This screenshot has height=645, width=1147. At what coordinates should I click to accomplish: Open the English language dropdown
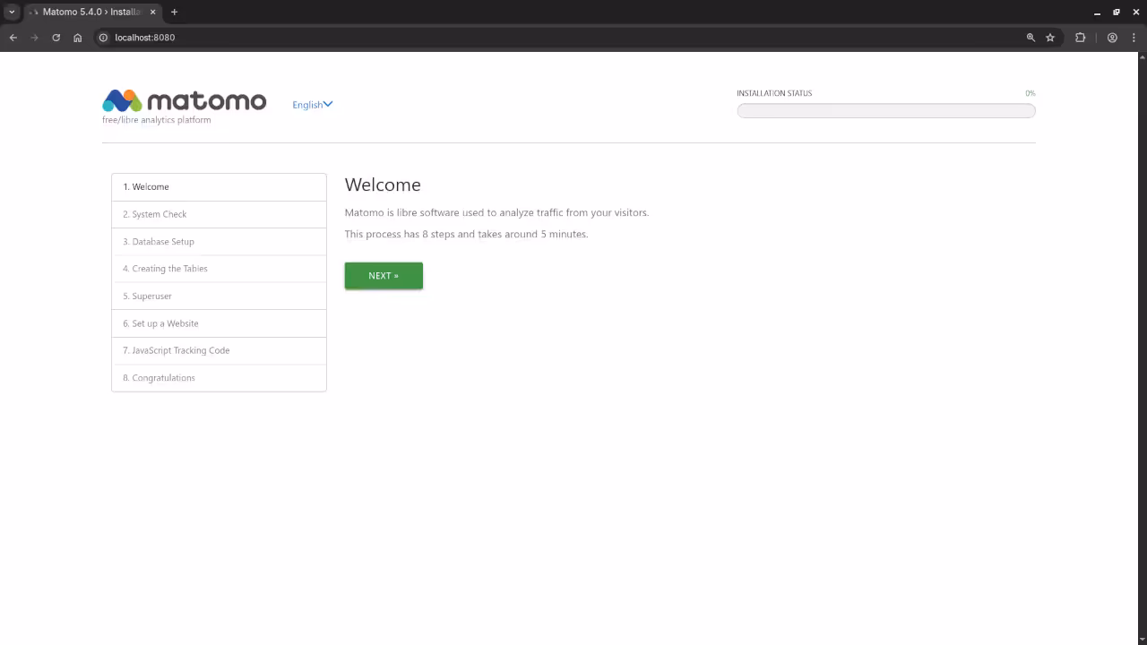(x=312, y=105)
